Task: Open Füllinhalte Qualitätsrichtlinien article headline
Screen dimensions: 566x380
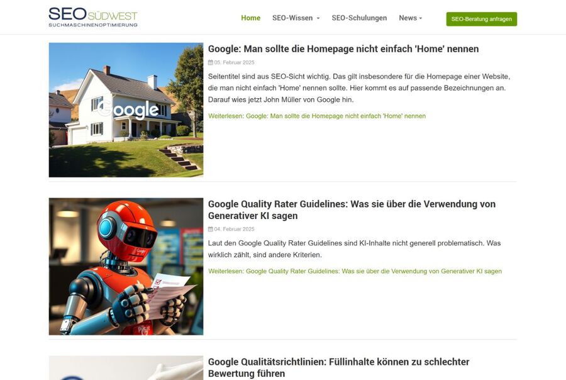Action: coord(338,367)
